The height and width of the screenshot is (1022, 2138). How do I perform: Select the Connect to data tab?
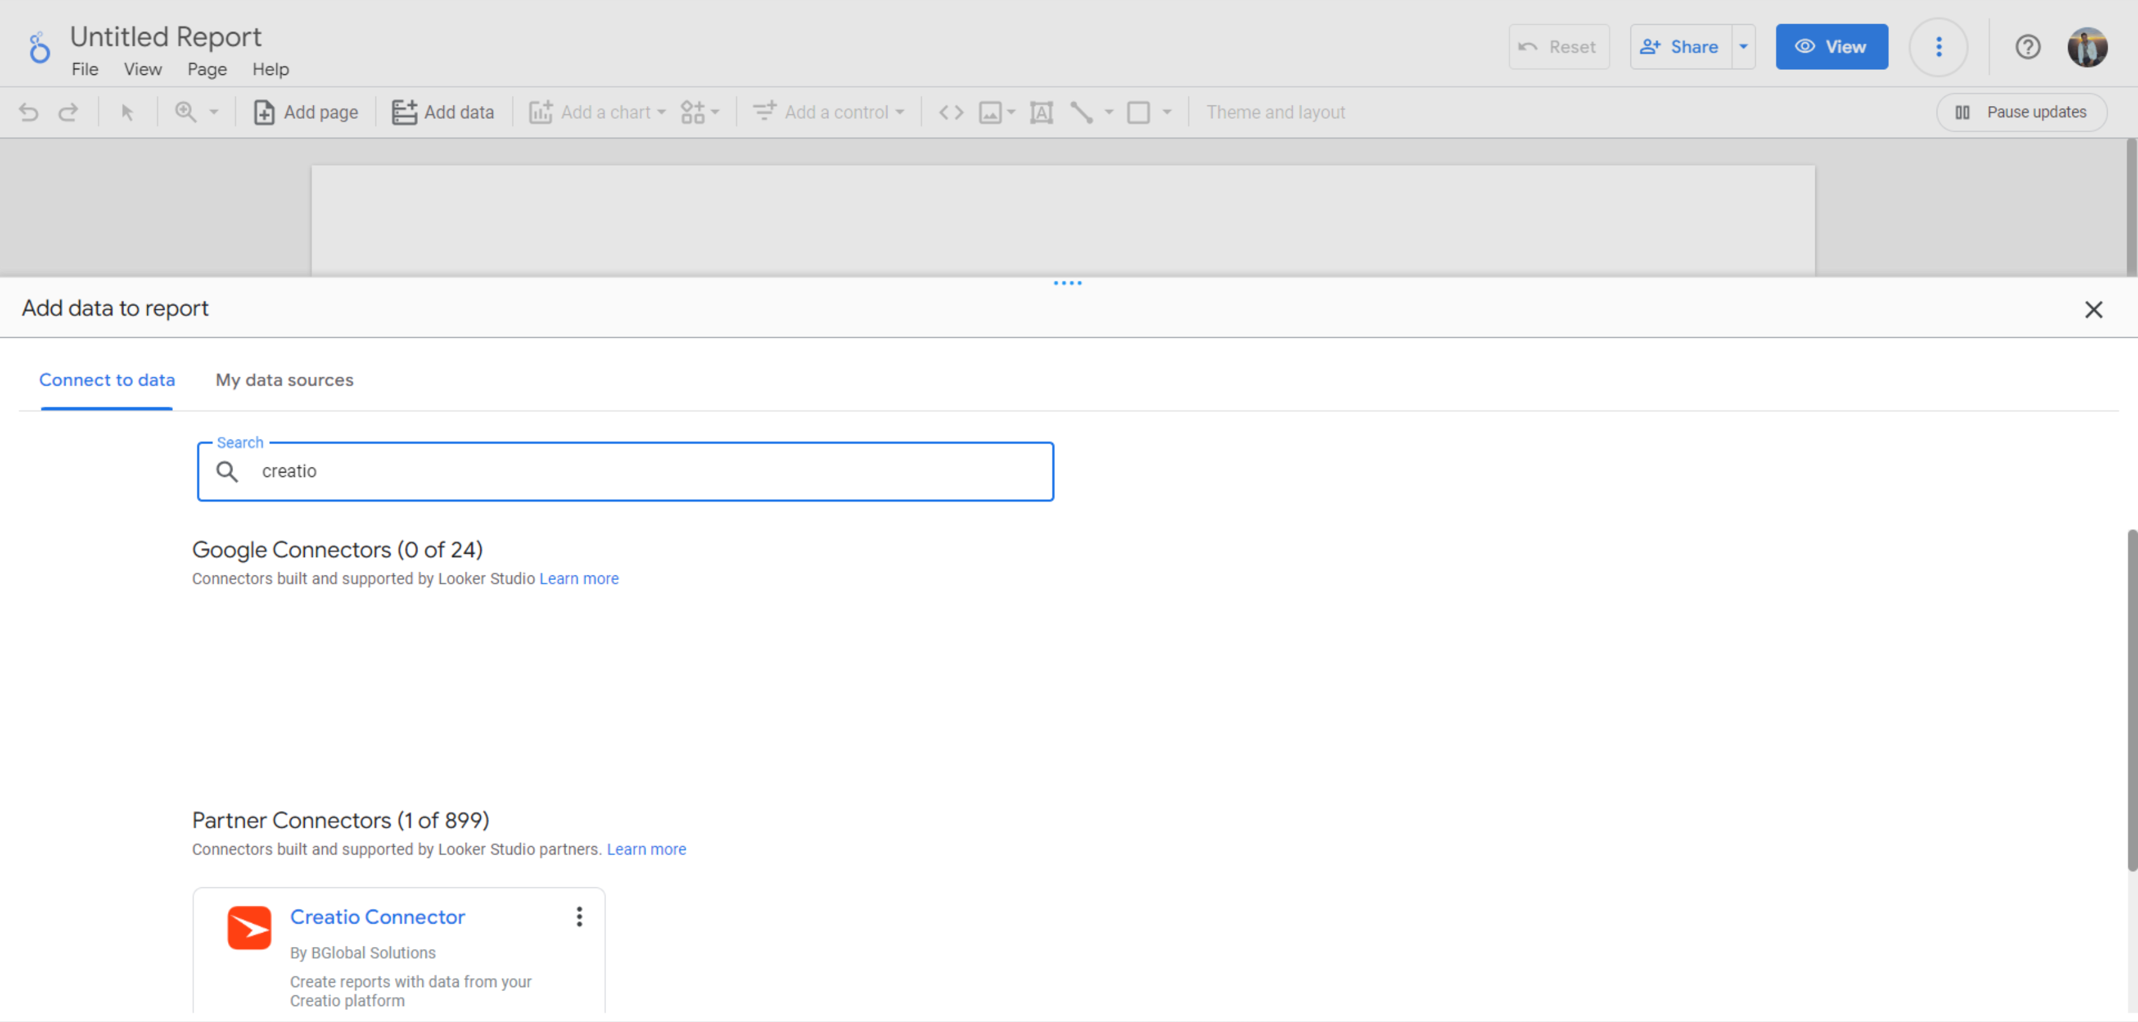107,379
